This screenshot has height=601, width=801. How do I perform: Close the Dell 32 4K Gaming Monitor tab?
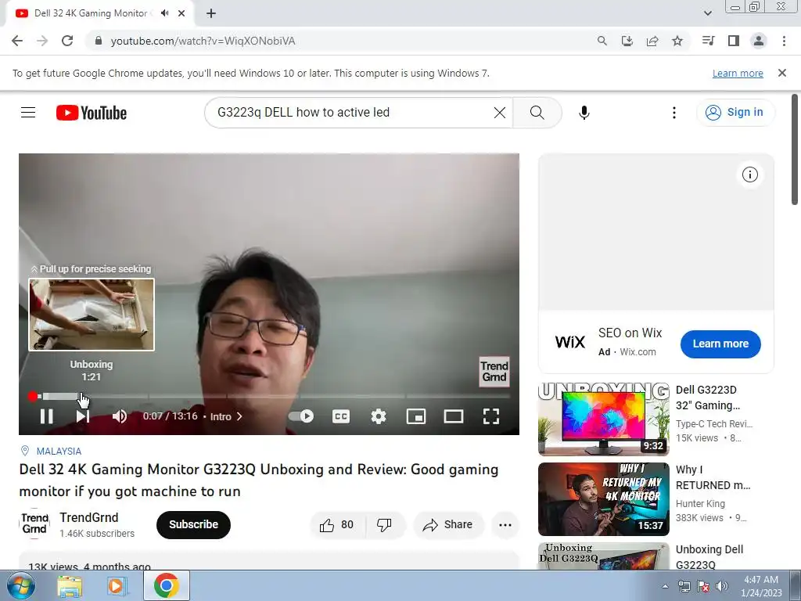click(x=181, y=13)
